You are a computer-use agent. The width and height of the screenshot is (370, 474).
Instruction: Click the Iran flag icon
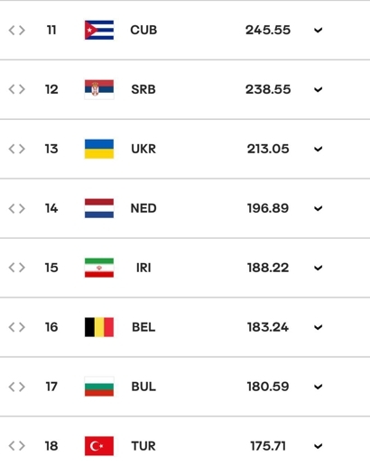click(x=99, y=268)
